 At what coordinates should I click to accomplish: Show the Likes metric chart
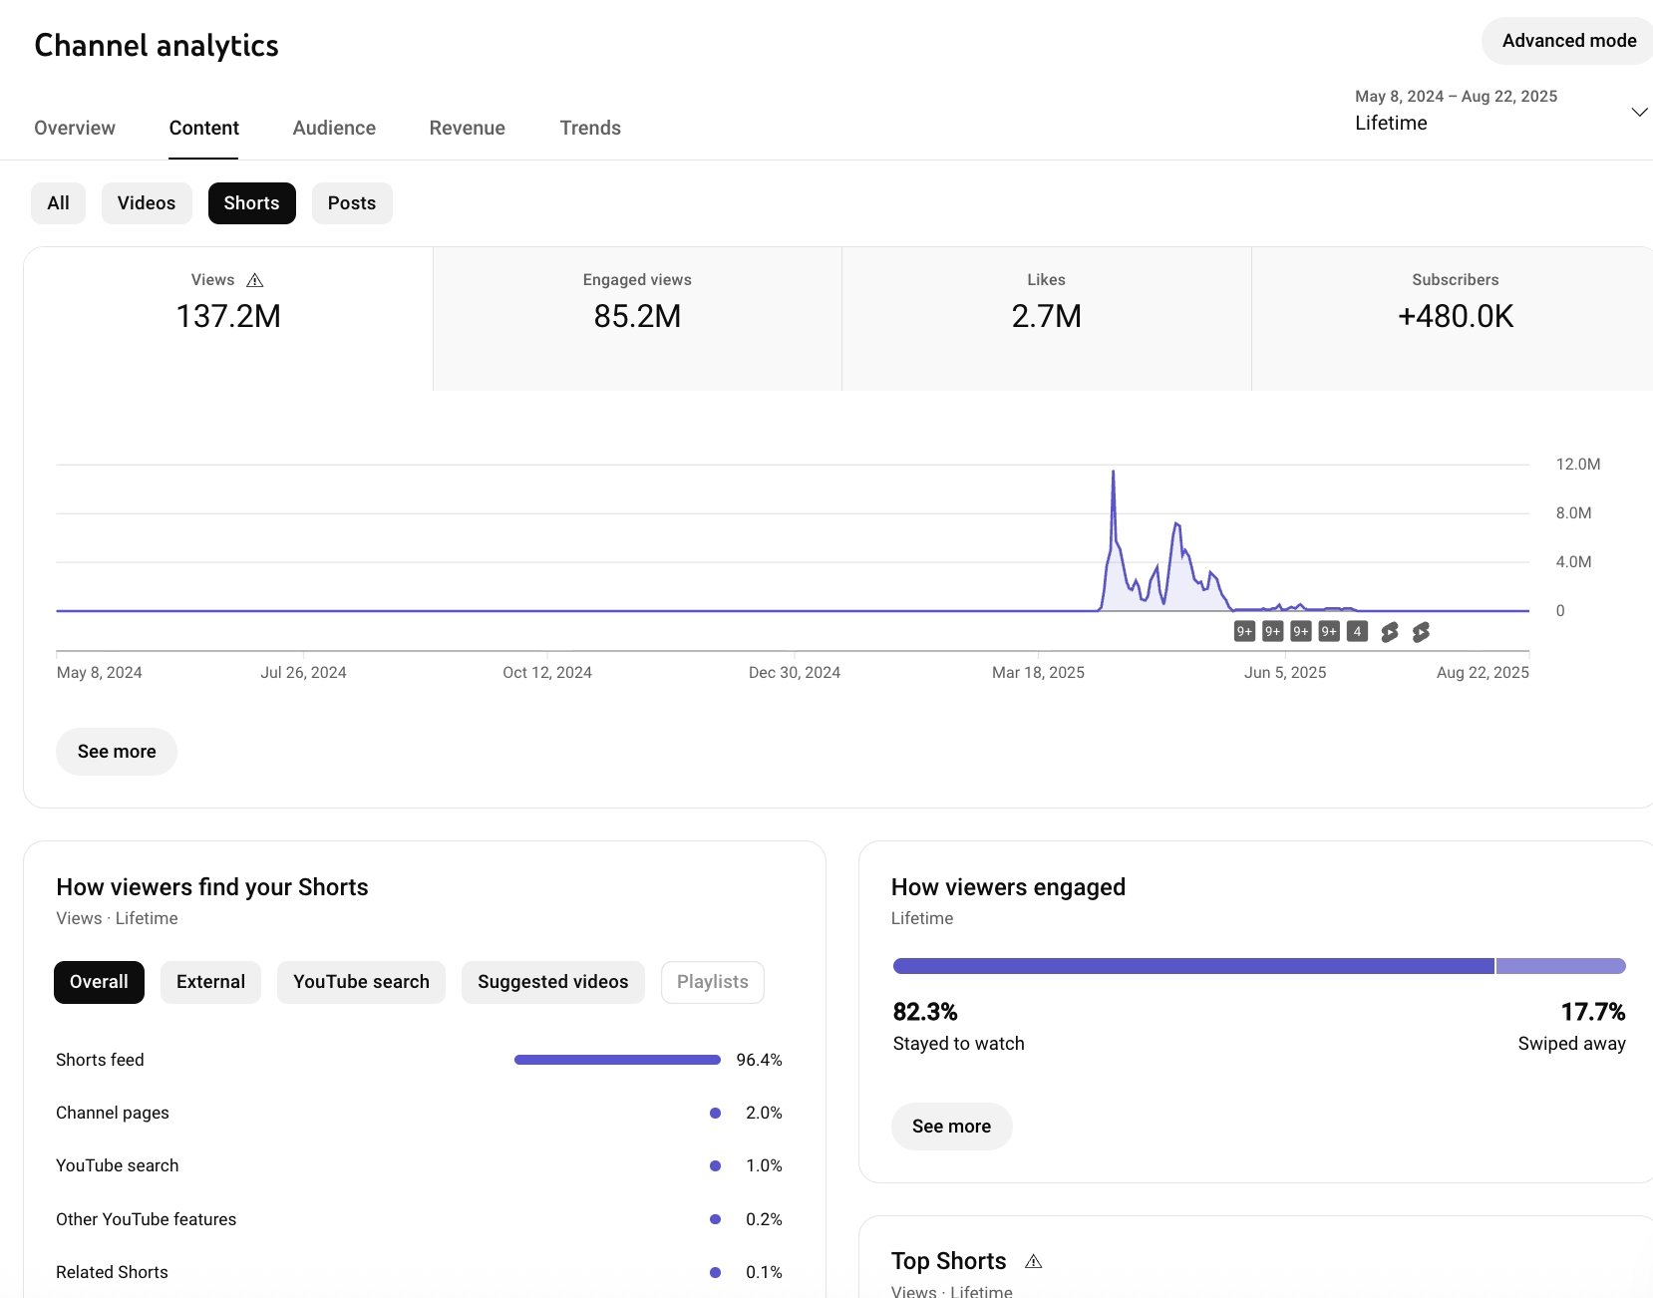pos(1047,319)
